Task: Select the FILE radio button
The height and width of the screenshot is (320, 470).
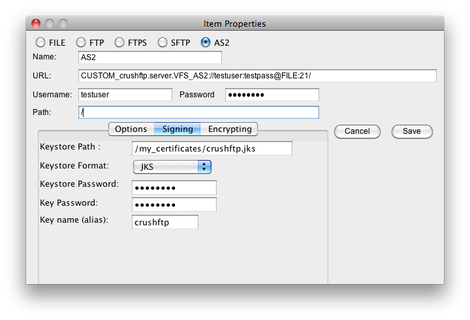Action: click(x=40, y=42)
